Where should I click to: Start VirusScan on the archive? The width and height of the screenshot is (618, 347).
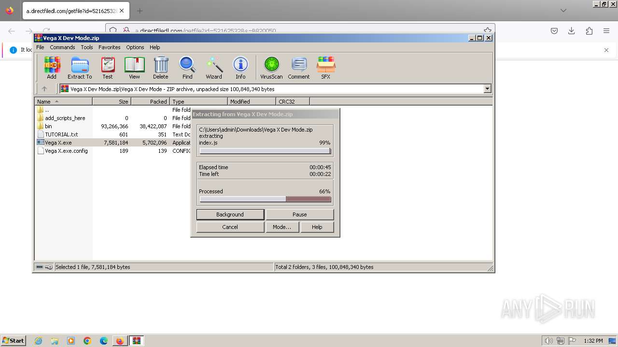[271, 67]
